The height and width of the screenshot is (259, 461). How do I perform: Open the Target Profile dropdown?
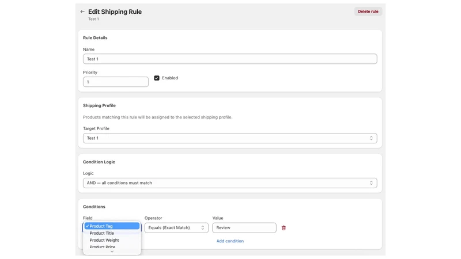(230, 138)
